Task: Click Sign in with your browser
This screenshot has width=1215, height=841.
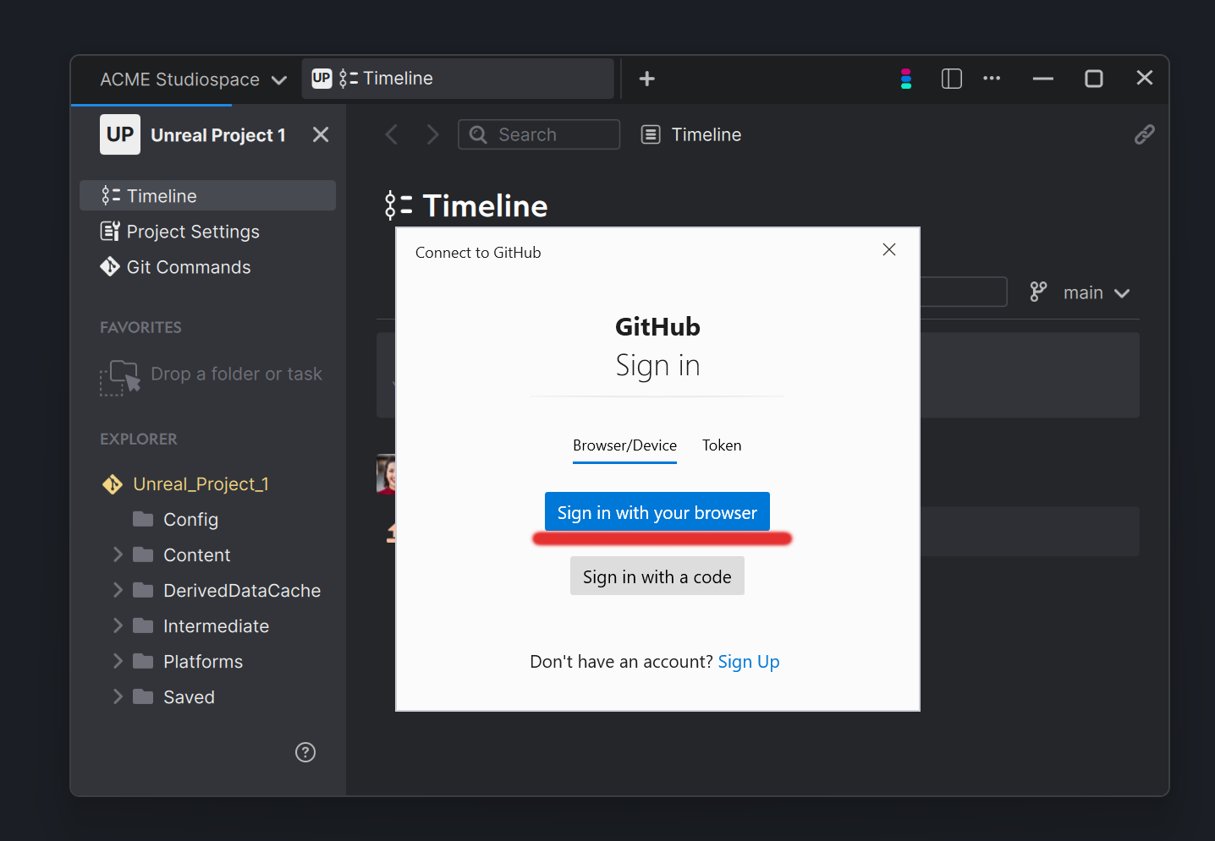Action: (657, 511)
